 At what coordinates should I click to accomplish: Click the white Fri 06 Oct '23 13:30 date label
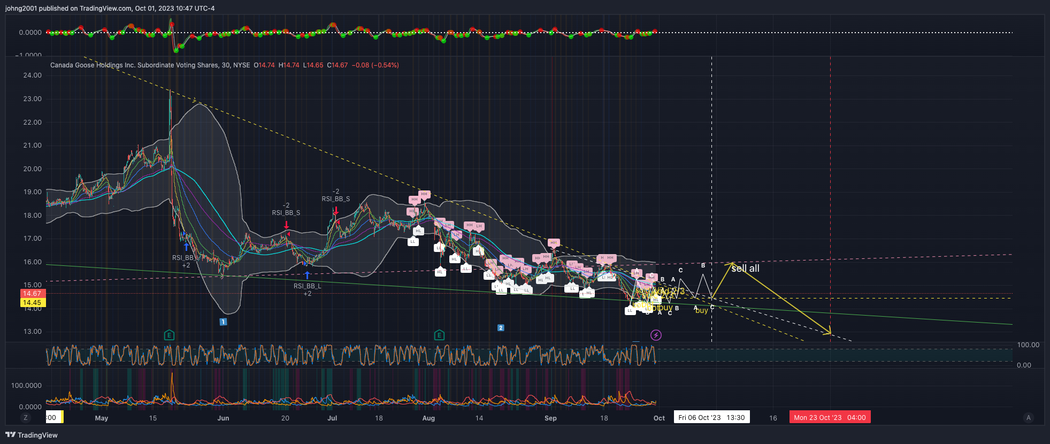(x=711, y=417)
